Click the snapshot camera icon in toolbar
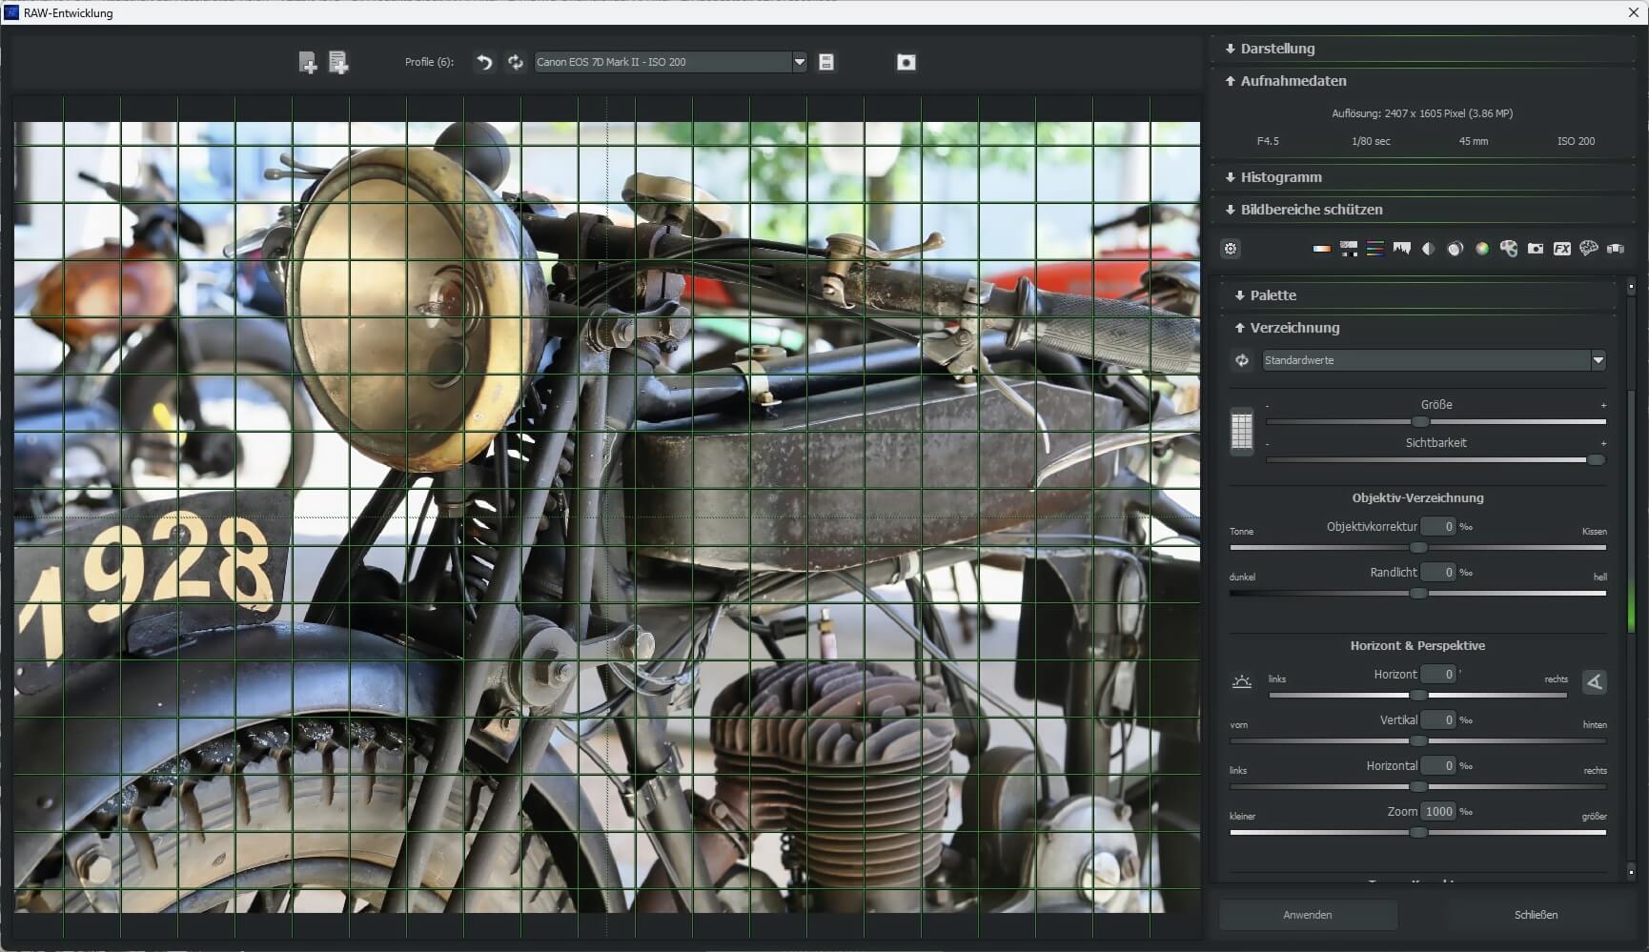 (906, 62)
